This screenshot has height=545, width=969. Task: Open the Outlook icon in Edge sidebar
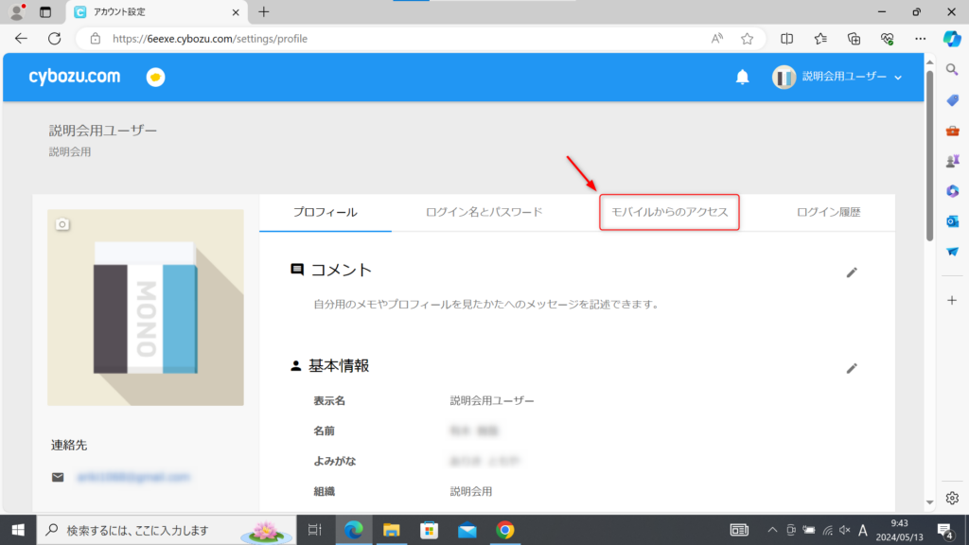953,221
